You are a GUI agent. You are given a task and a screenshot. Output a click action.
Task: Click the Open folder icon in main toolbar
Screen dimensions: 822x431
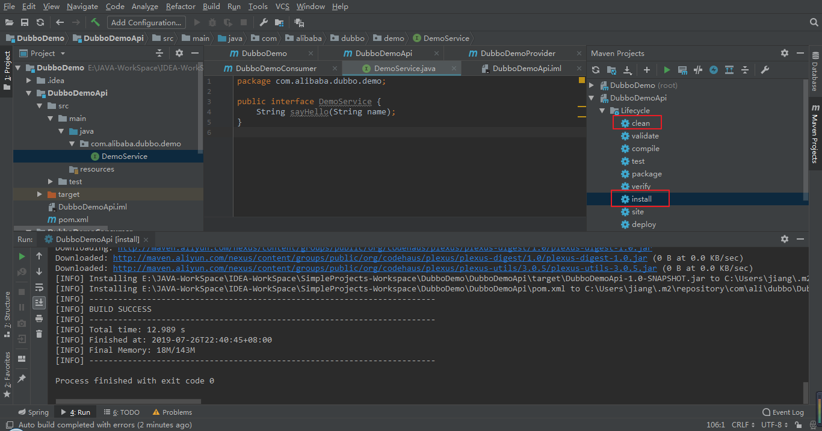click(10, 22)
